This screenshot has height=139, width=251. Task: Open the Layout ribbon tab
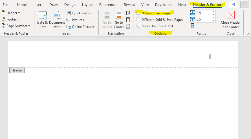[87, 5]
